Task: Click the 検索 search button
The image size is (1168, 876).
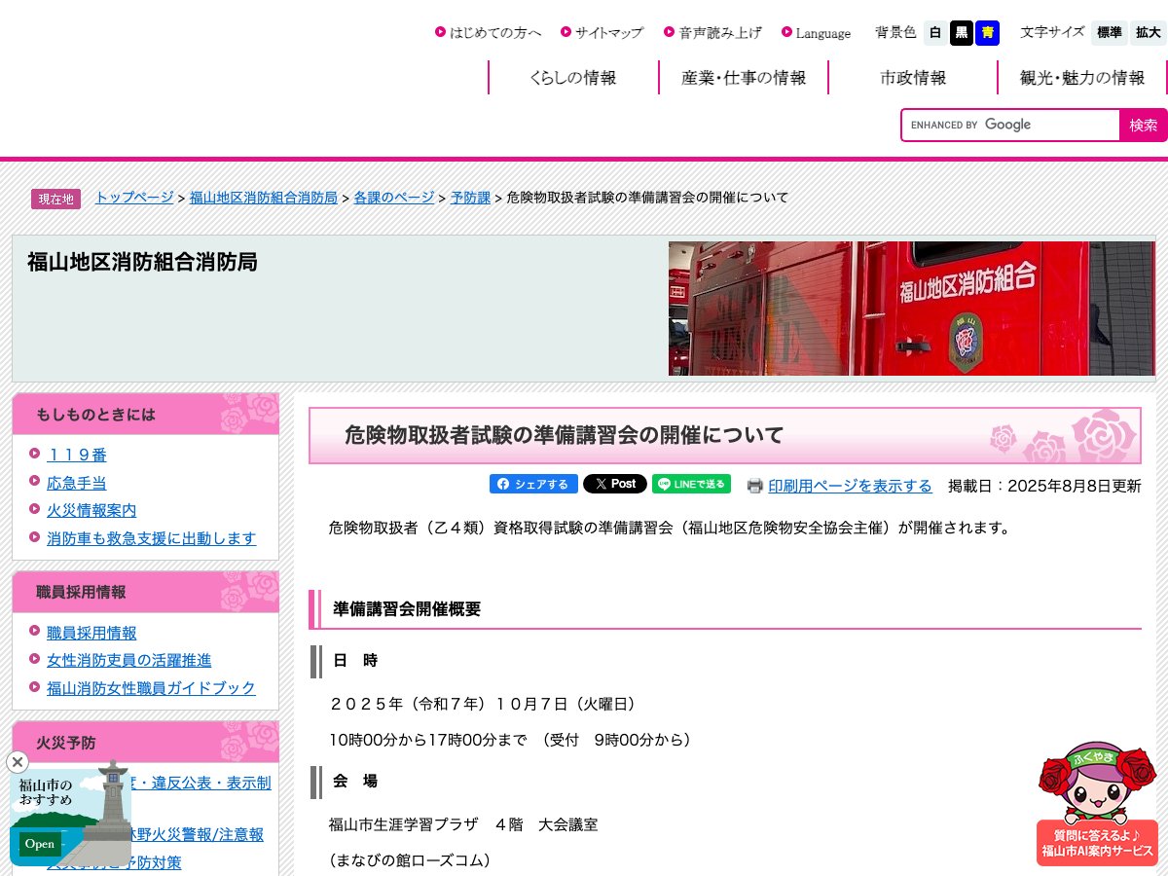Action: tap(1144, 125)
